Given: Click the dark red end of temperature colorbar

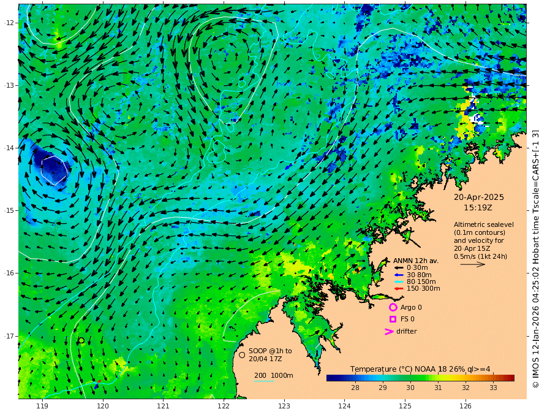Looking at the screenshot, I should (510, 378).
